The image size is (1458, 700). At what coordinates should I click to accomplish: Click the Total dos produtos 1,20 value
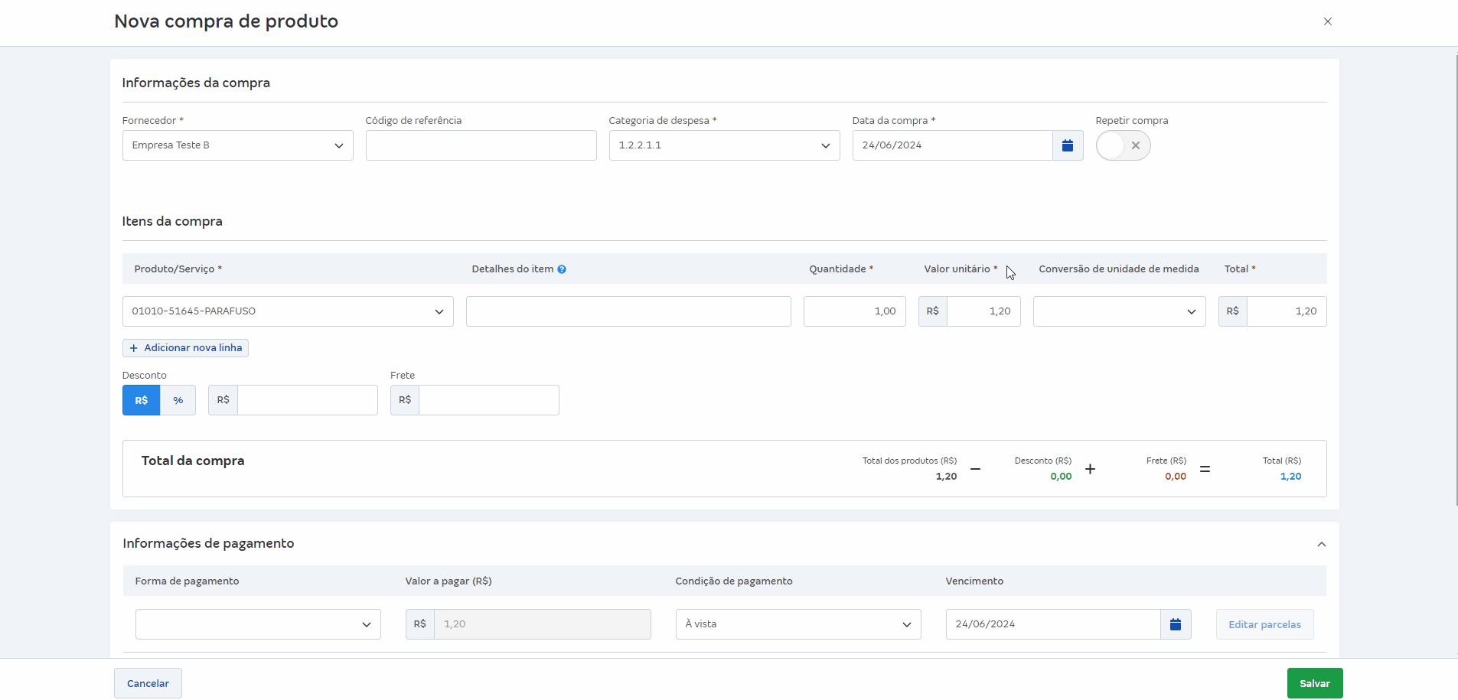946,477
